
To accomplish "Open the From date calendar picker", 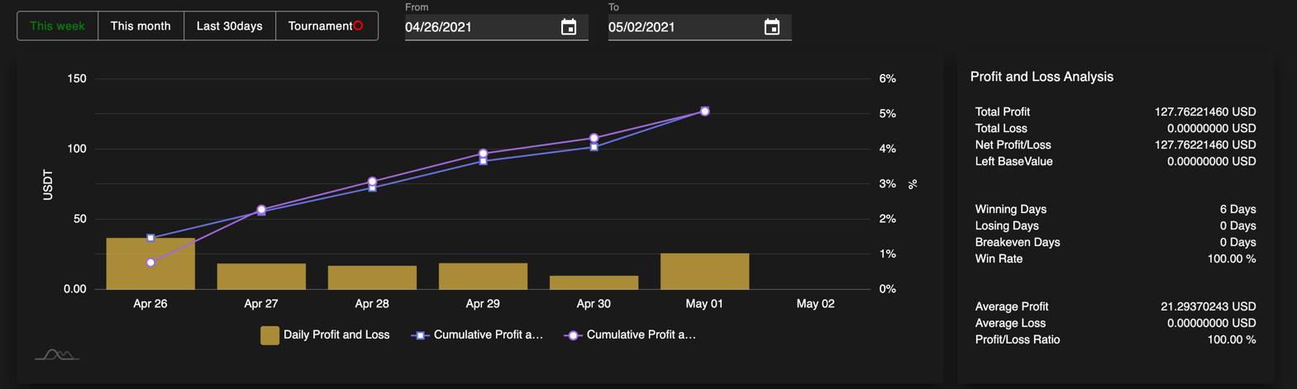I will click(x=569, y=27).
